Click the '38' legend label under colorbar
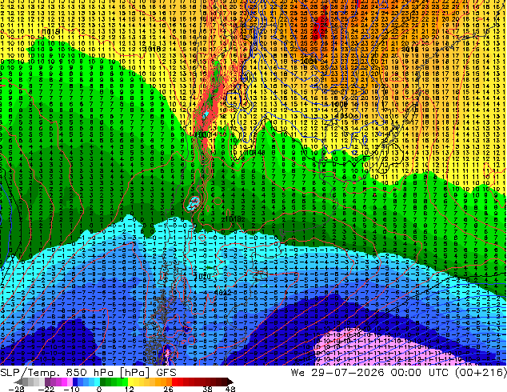 point(208,389)
